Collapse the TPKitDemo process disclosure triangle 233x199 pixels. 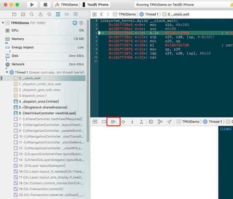(x=3, y=23)
